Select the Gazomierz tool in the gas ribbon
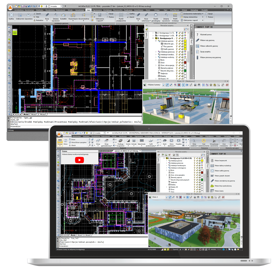The width and height of the screenshot is (273, 273). pyautogui.click(x=29, y=16)
